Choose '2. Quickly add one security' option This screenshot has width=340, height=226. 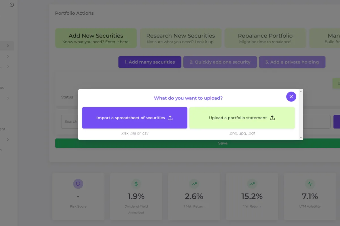click(x=220, y=62)
